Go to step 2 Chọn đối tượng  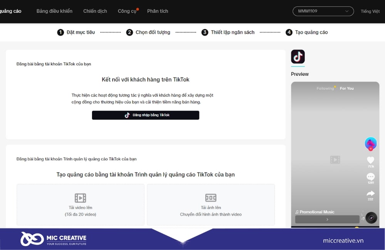pyautogui.click(x=148, y=32)
